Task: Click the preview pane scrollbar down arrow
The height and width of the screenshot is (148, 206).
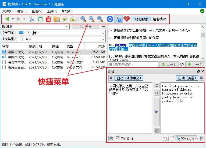Action: click(x=203, y=58)
